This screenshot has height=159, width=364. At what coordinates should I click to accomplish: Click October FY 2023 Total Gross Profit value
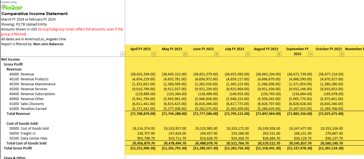click(x=331, y=148)
